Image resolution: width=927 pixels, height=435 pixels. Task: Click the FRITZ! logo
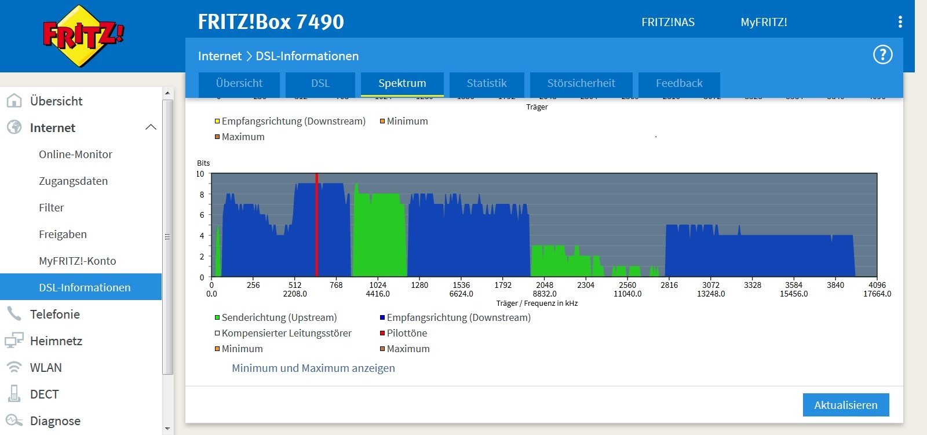pos(83,36)
